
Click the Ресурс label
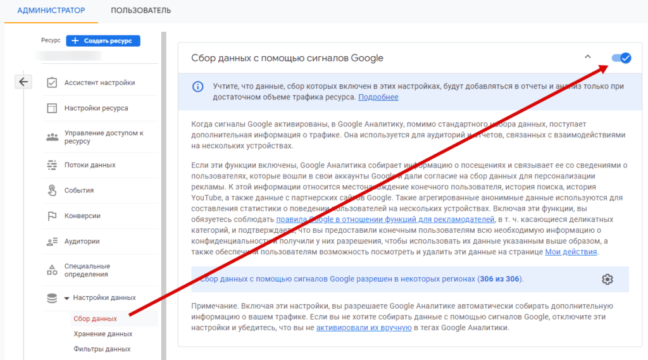[51, 40]
